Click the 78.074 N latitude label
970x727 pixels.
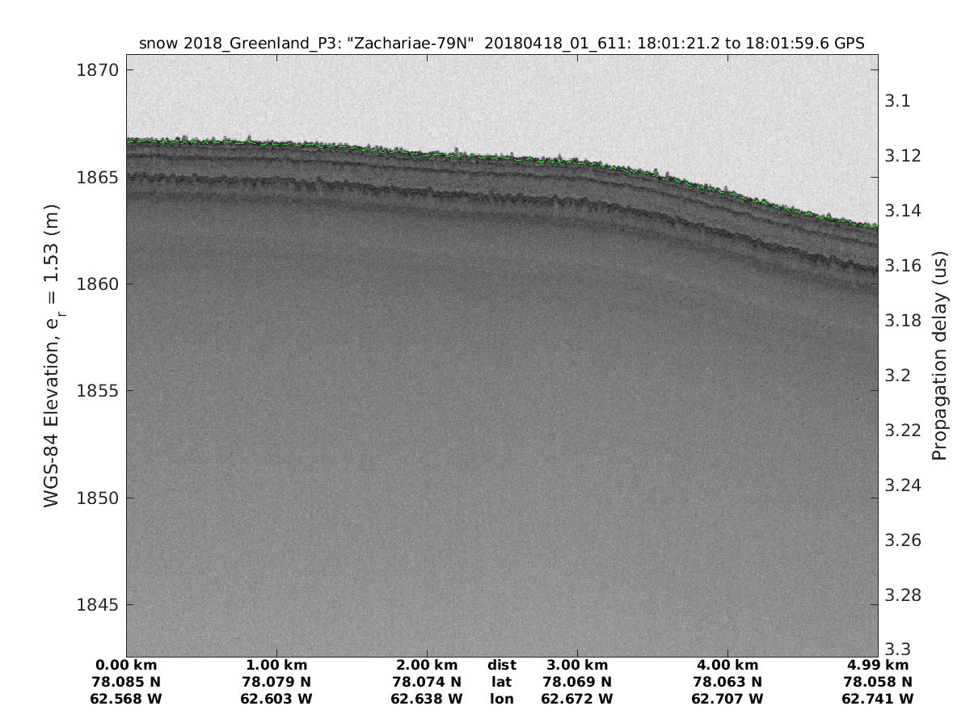click(427, 682)
